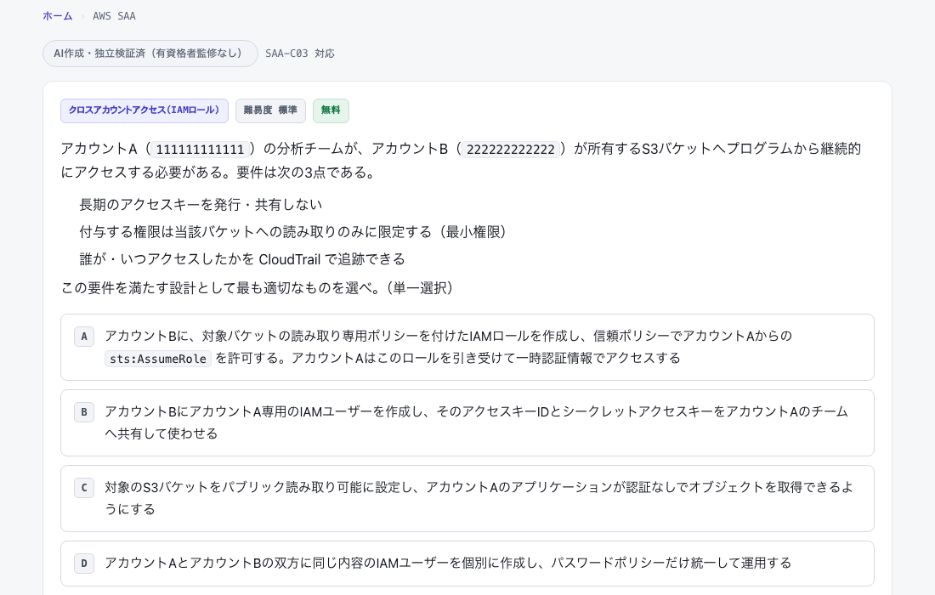
Task: Click the 難易度 標準 tag
Action: point(270,110)
